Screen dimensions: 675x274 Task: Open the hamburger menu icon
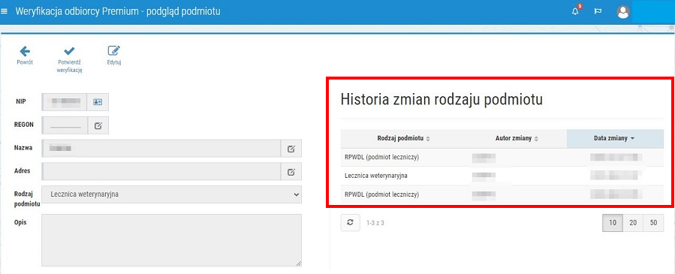click(x=5, y=11)
